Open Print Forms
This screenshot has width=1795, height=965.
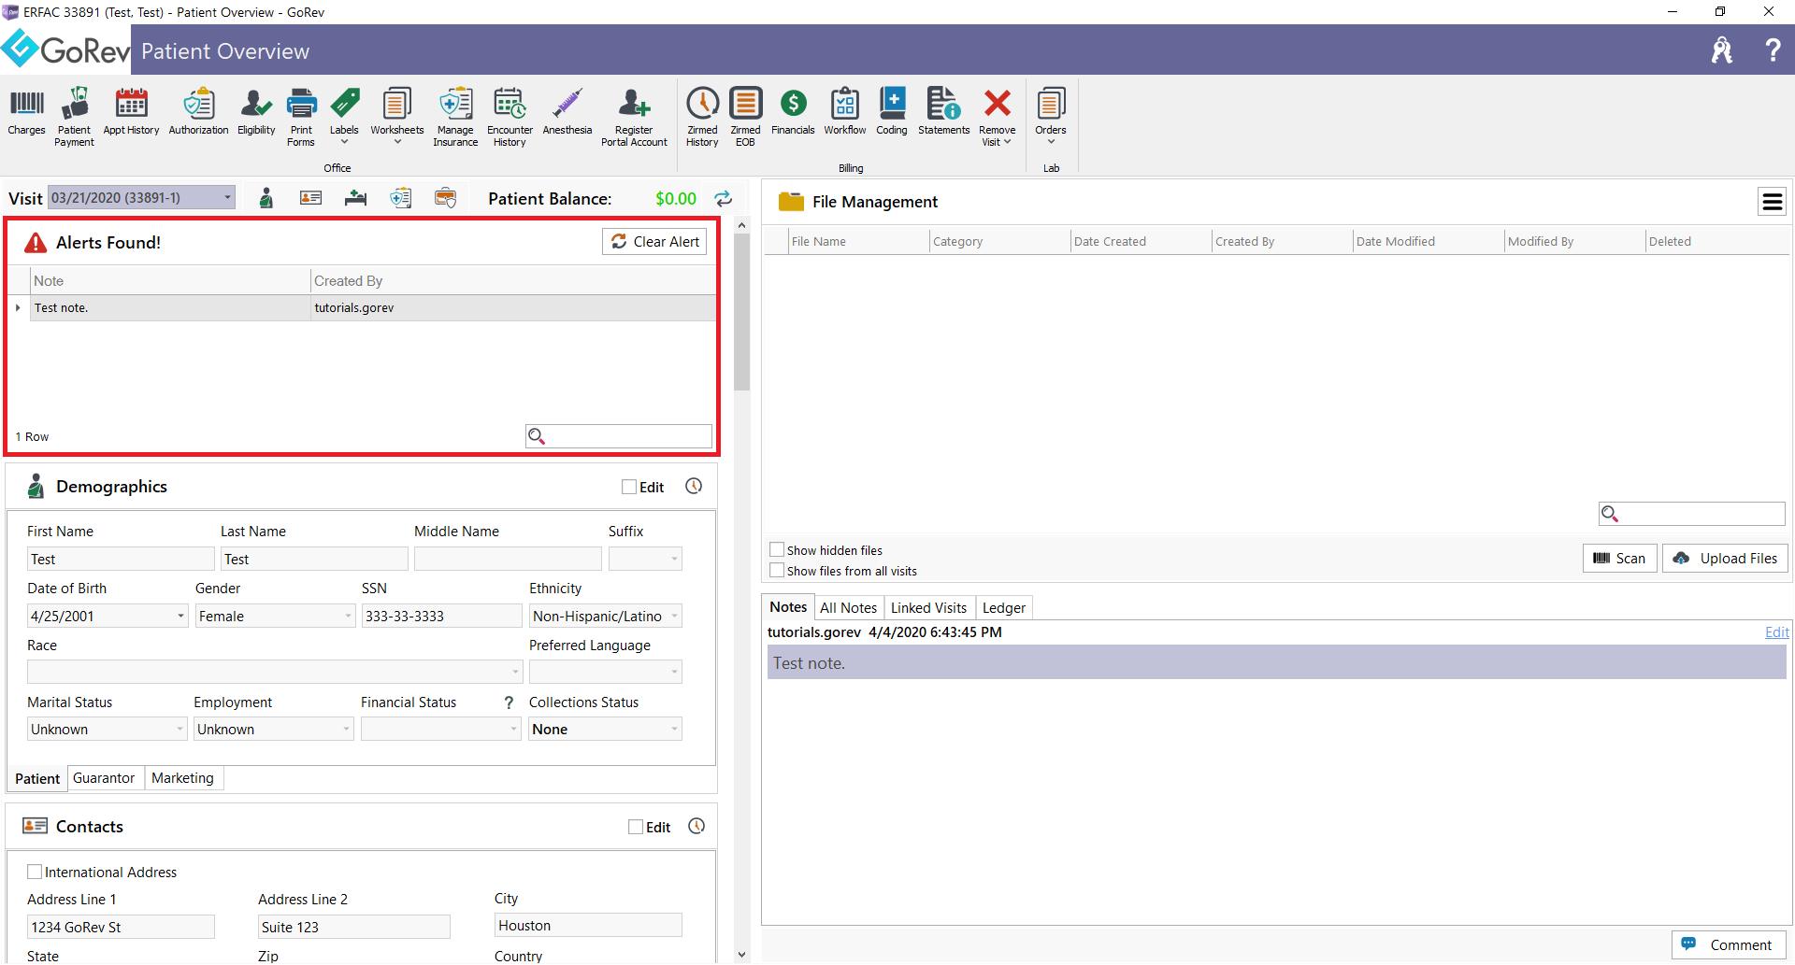(301, 117)
